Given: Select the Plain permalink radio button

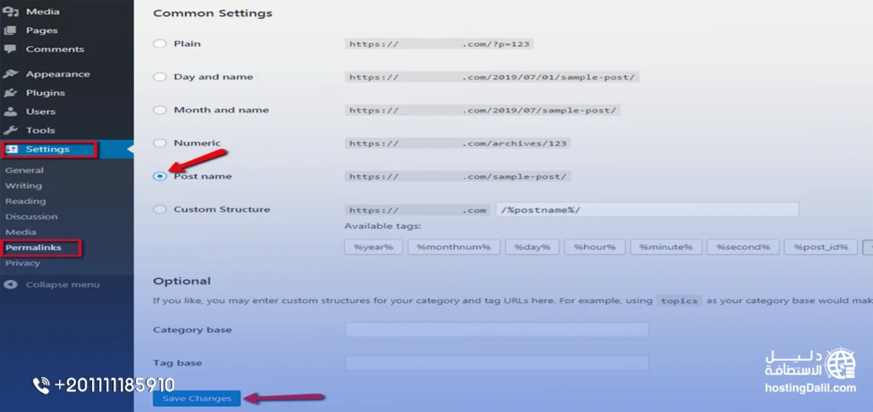Looking at the screenshot, I should pyautogui.click(x=159, y=44).
